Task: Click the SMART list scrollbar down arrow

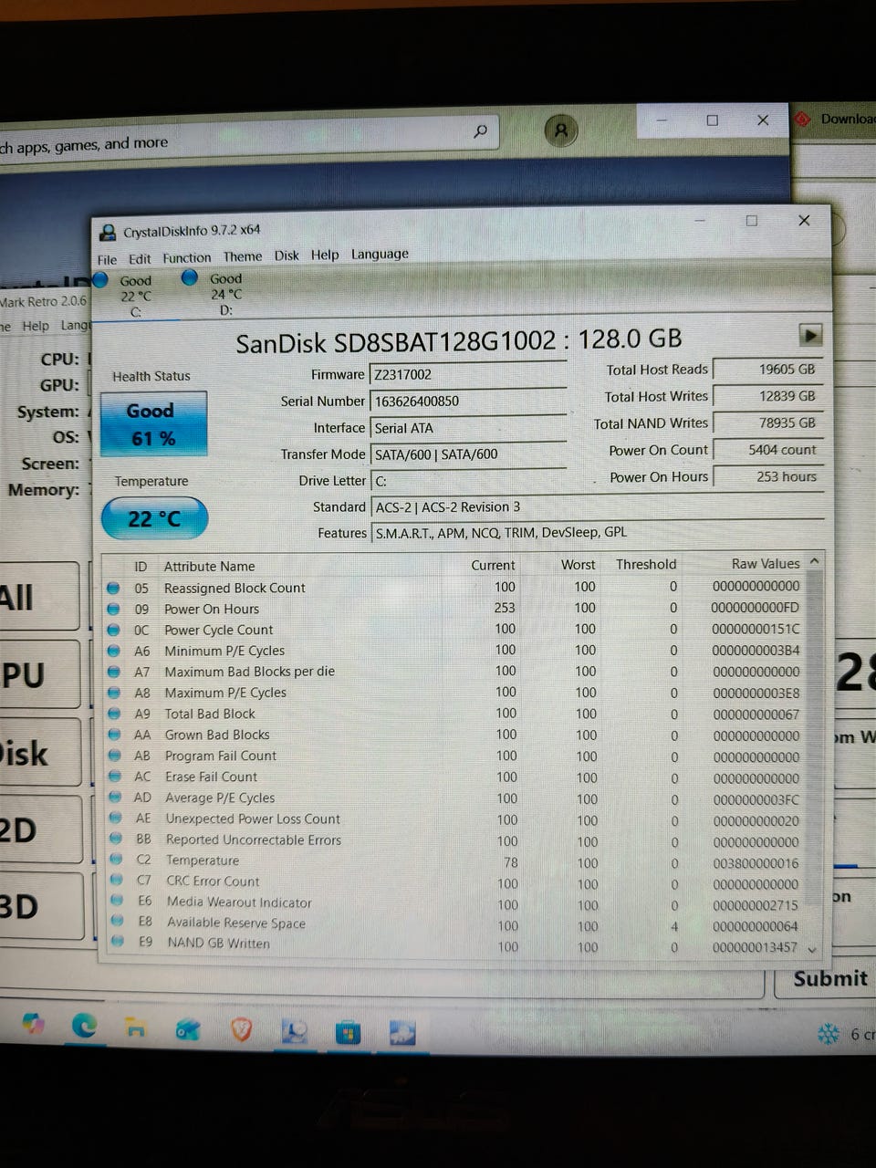Action: click(813, 949)
